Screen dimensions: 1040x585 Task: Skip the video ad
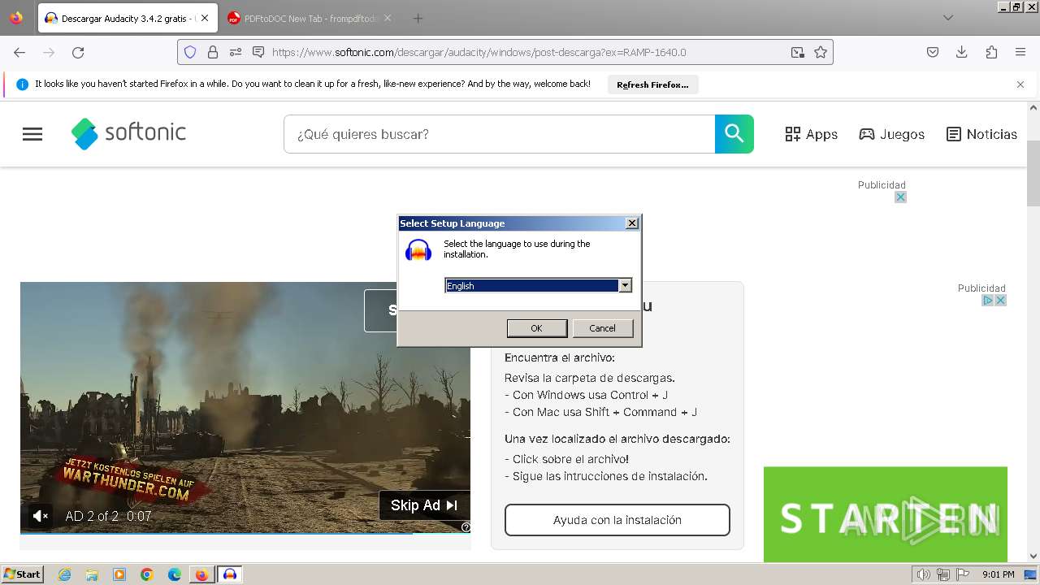pos(424,505)
